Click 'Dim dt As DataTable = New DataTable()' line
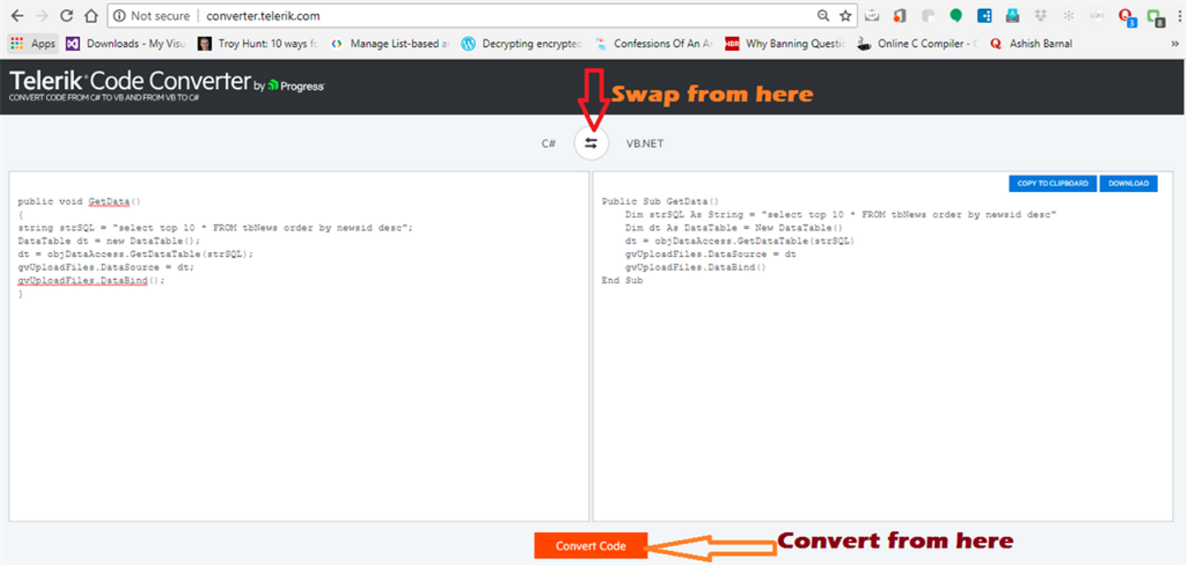 pyautogui.click(x=734, y=227)
